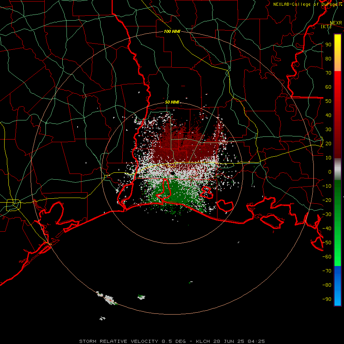Click the positive 90 scale value
Screen dimensions: 344x344
click(328, 45)
